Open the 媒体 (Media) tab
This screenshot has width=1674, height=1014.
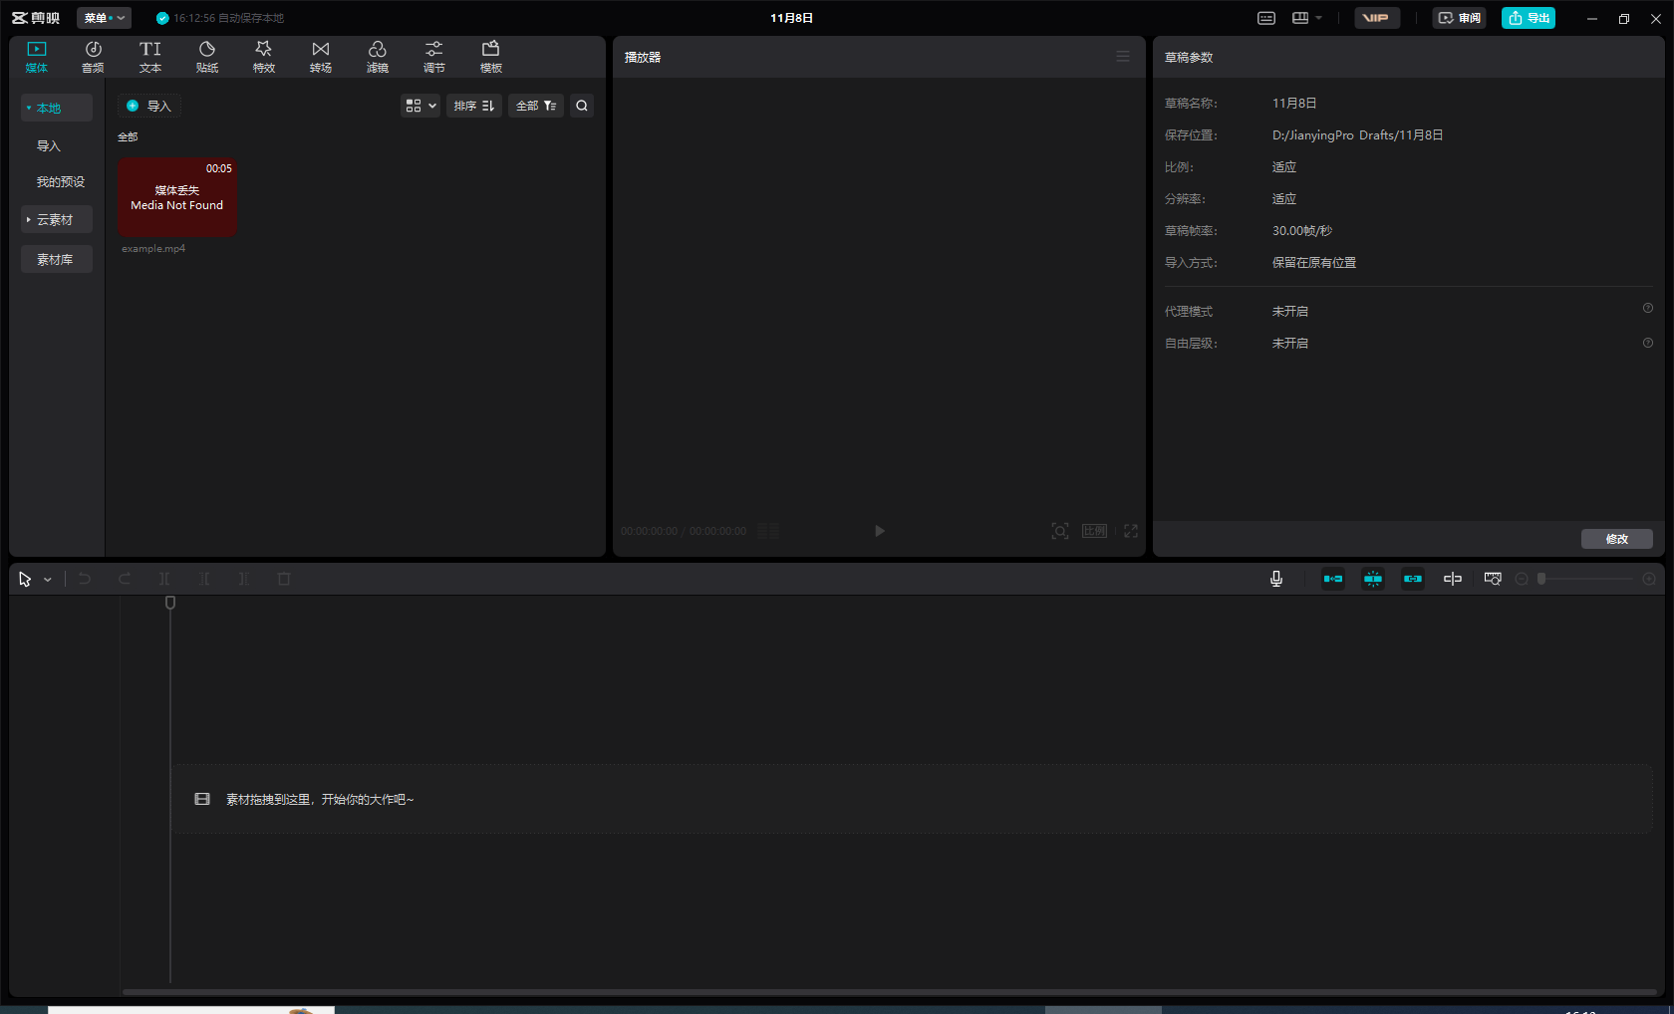[37, 57]
